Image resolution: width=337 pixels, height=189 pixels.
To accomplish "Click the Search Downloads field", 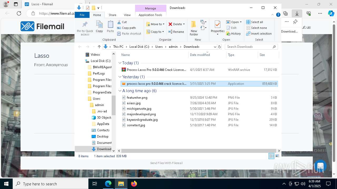I will (x=251, y=47).
